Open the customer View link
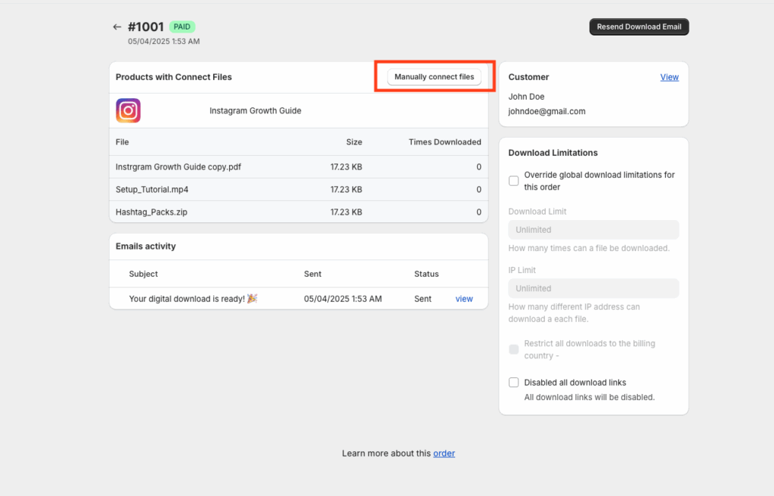The image size is (774, 496). click(x=669, y=77)
